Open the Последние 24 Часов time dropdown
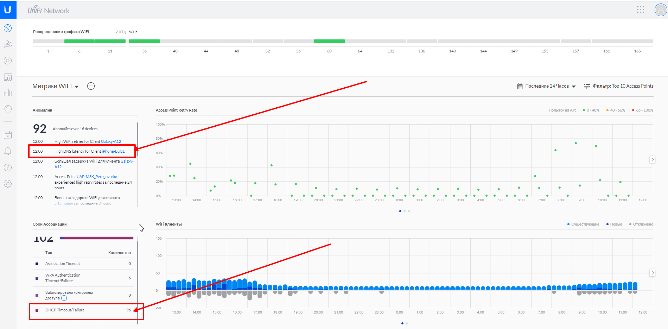This screenshot has width=668, height=329. [x=546, y=86]
